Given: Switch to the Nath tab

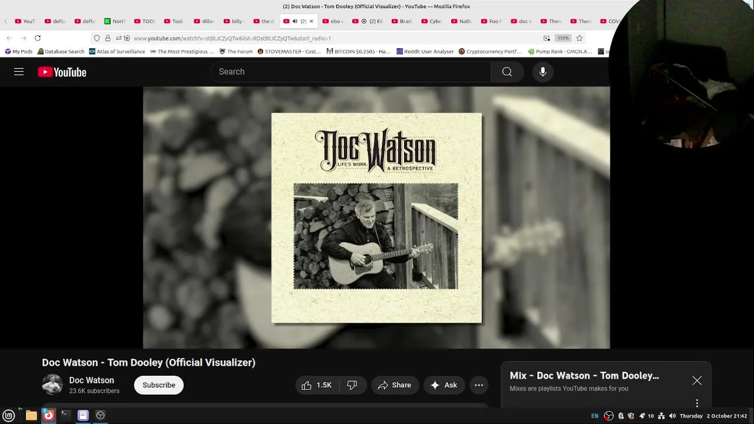Looking at the screenshot, I should click(461, 21).
